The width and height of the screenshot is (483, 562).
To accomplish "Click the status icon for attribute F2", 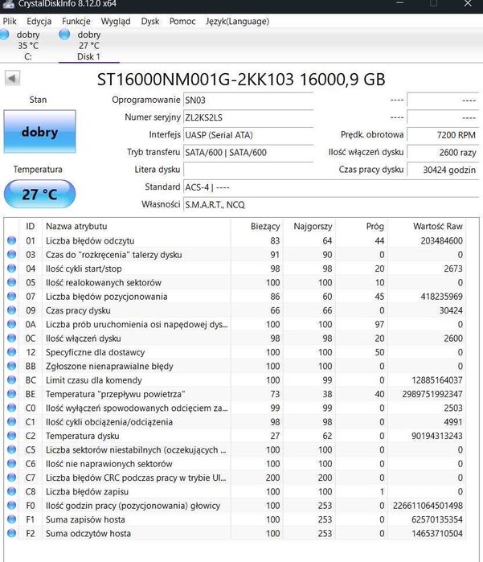I will click(x=12, y=533).
